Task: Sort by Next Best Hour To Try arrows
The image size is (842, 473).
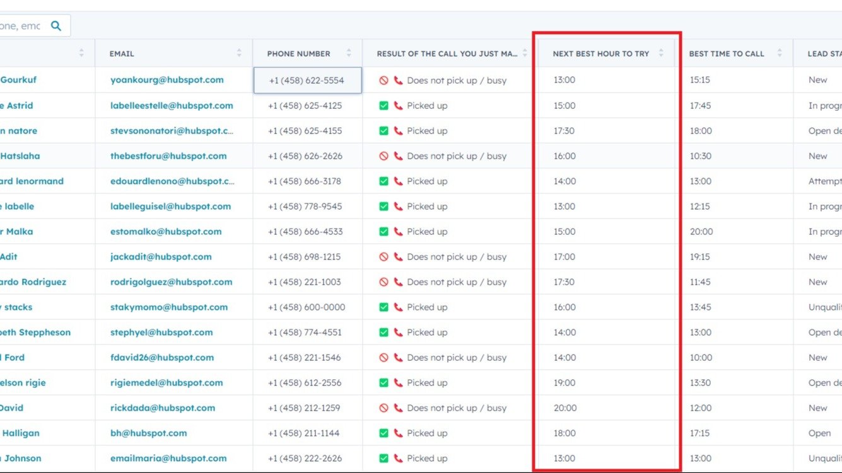Action: click(661, 54)
